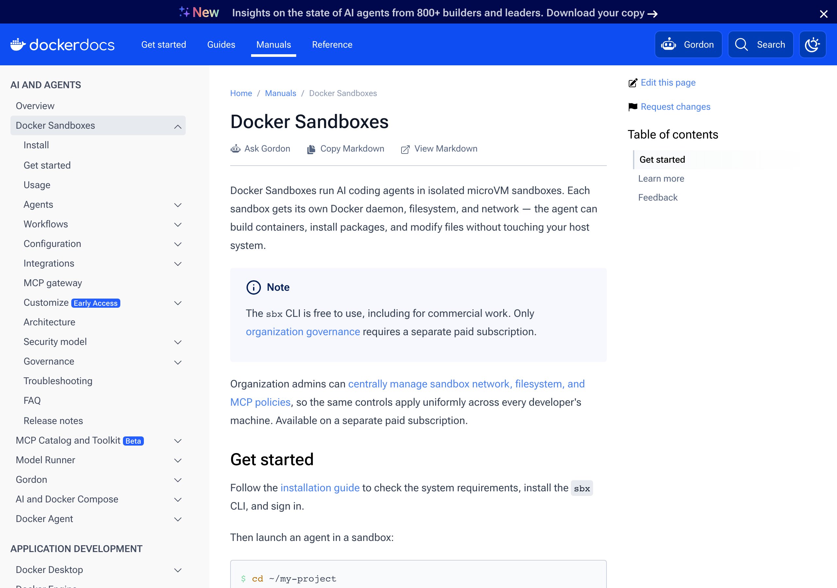
Task: Open the Overview sidebar item
Action: coord(35,106)
